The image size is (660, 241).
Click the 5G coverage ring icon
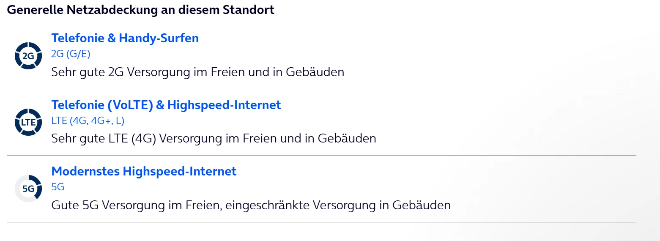pyautogui.click(x=28, y=189)
